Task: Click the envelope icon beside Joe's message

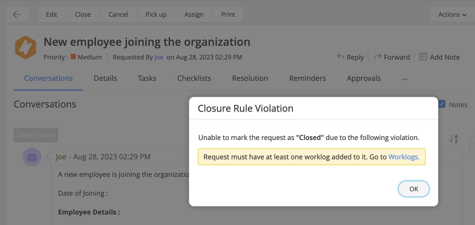Action: pos(32,157)
